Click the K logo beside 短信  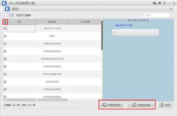7,9
